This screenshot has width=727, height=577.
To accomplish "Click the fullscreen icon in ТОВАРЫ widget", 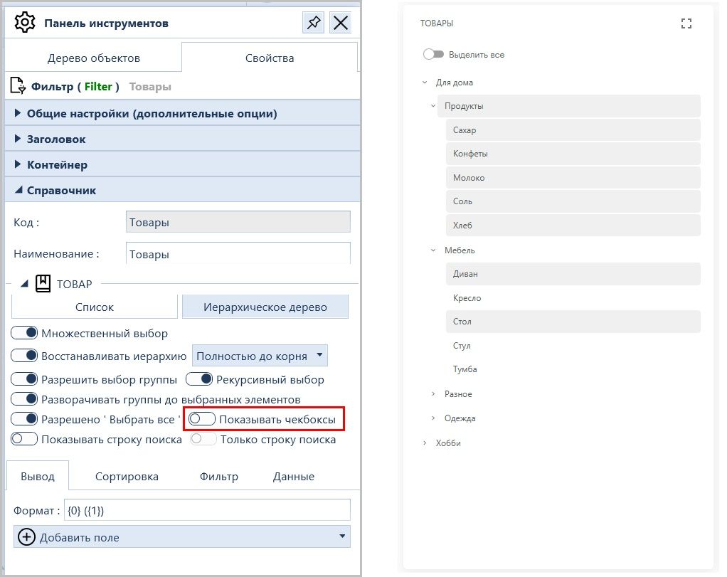I will tap(686, 23).
